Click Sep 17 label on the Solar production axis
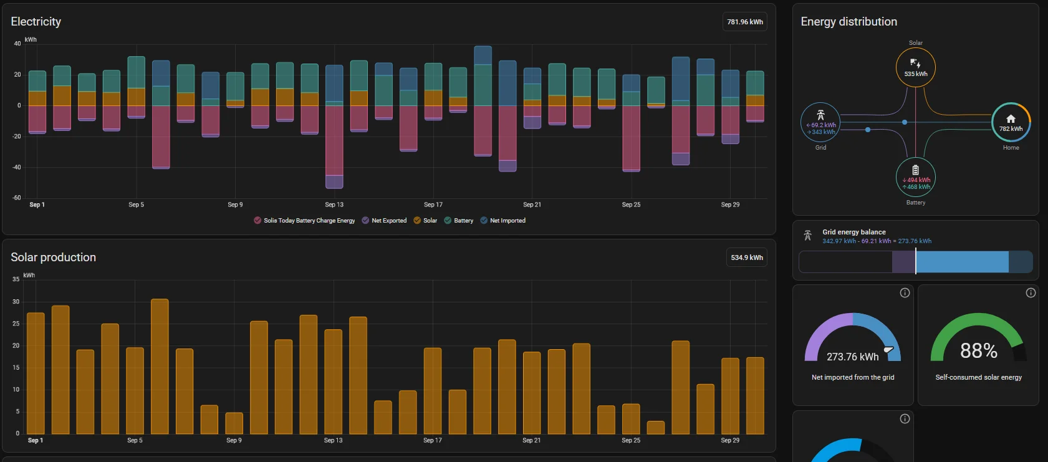Screen dimensions: 1048x462 pos(433,440)
